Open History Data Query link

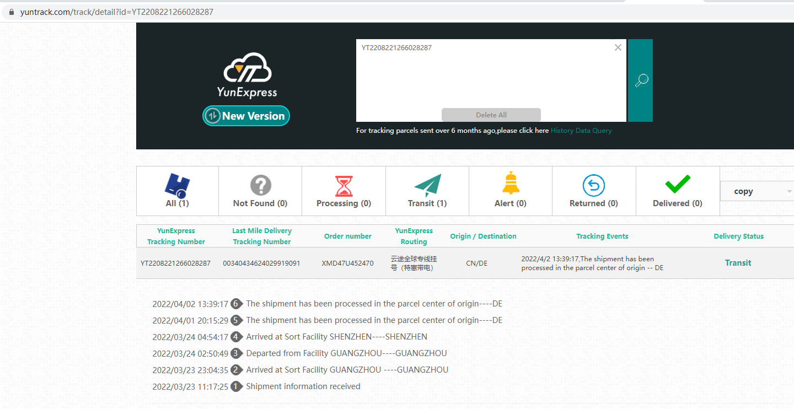point(581,131)
